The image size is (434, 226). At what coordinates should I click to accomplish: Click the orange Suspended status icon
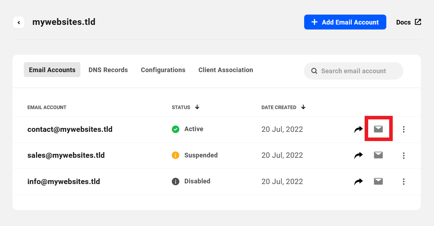pyautogui.click(x=175, y=155)
